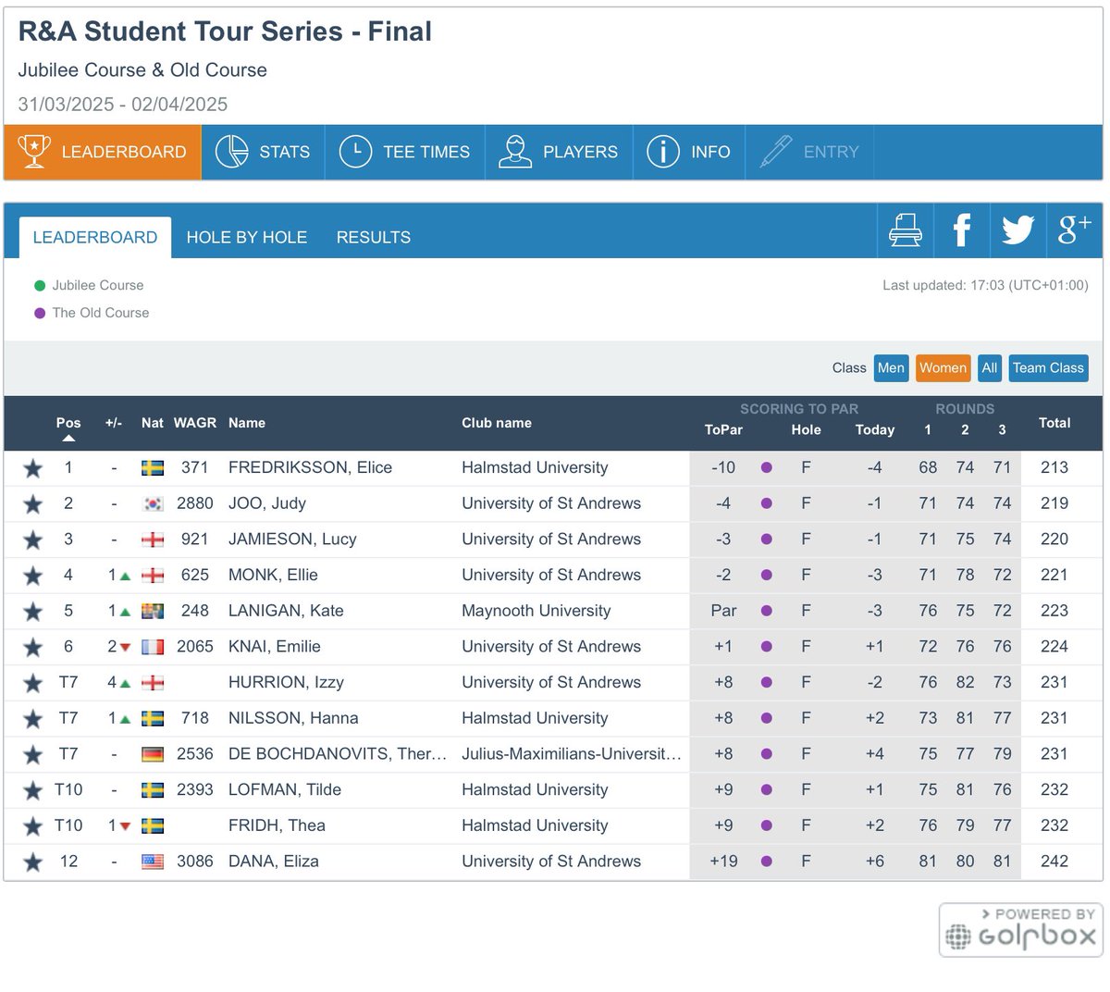
Task: Open the Stats pie chart icon
Action: click(231, 151)
